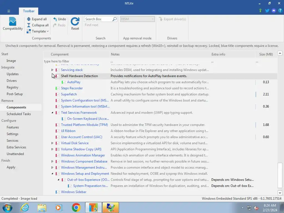Select the Toolbar tab

29,11
